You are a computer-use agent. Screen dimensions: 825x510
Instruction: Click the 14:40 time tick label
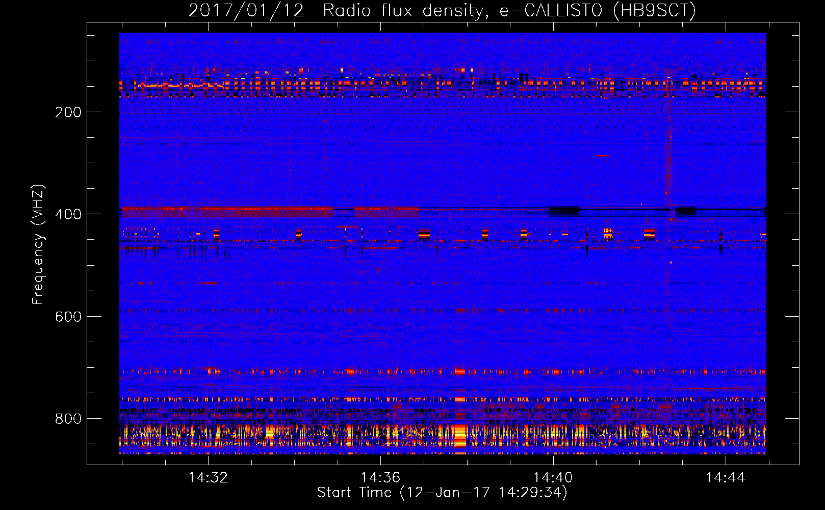click(553, 477)
